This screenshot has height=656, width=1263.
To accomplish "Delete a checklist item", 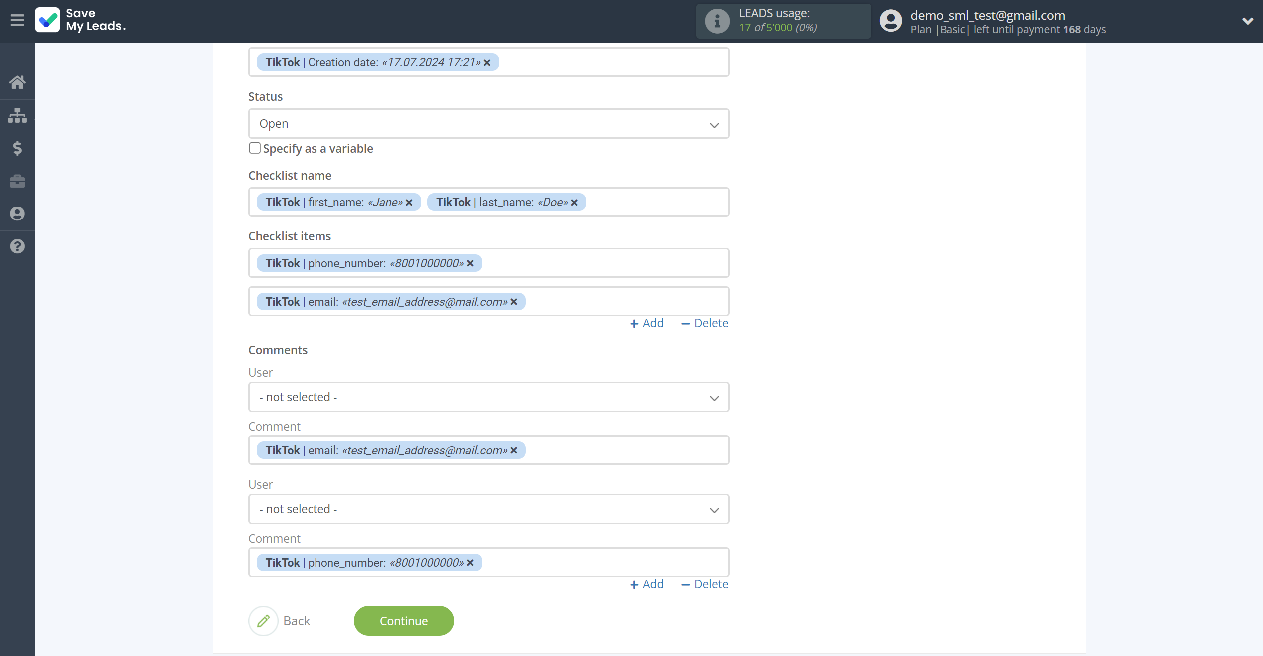I will pos(705,323).
